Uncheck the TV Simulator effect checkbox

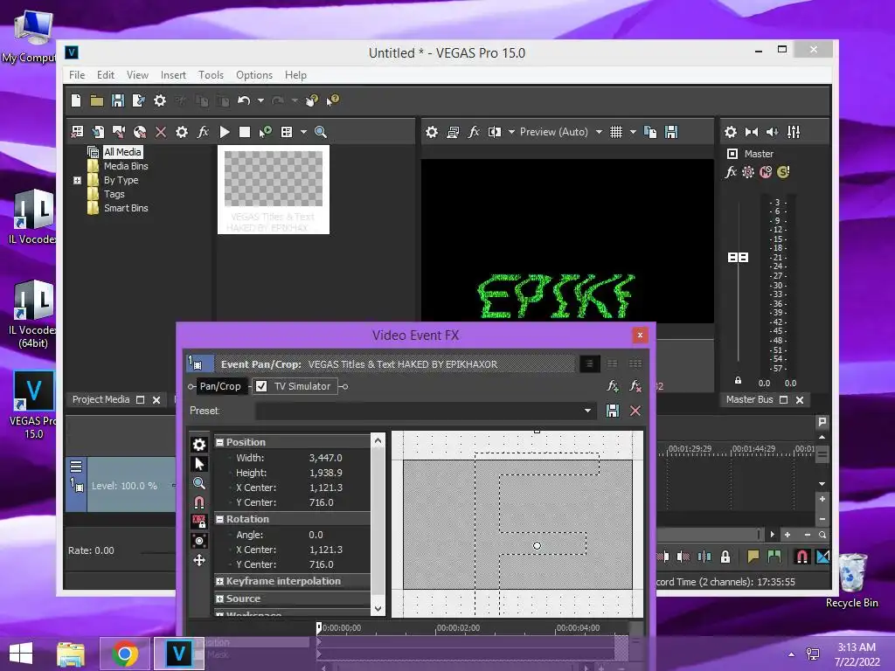tap(261, 386)
